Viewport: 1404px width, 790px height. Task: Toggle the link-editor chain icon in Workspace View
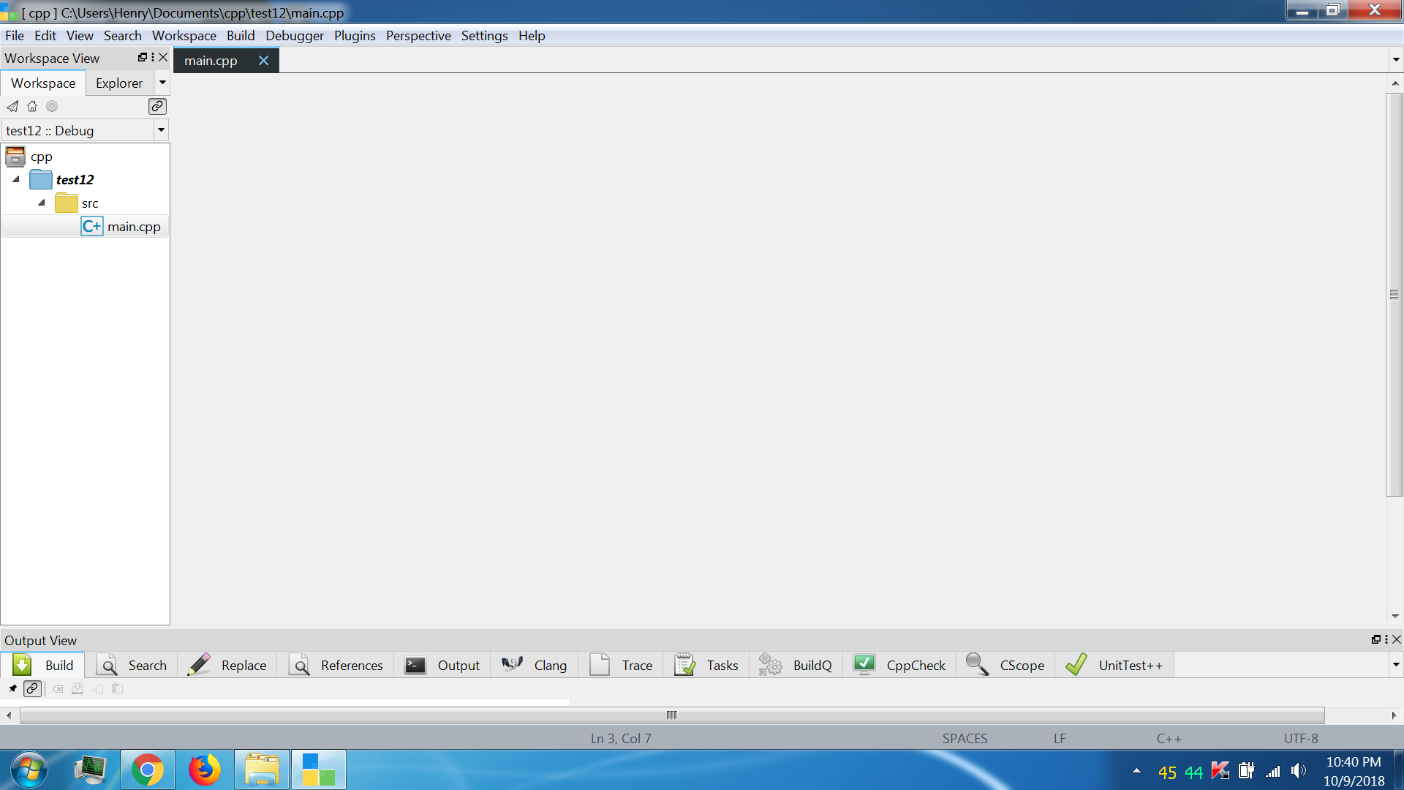point(156,106)
